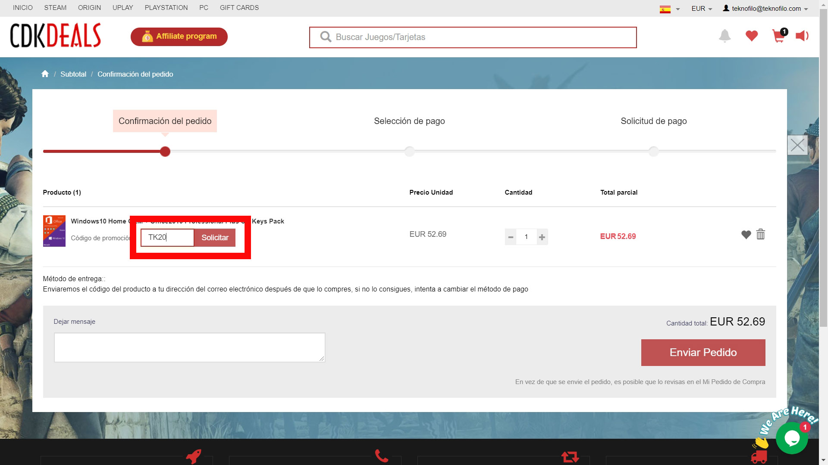Click the quantity value field

[526, 237]
